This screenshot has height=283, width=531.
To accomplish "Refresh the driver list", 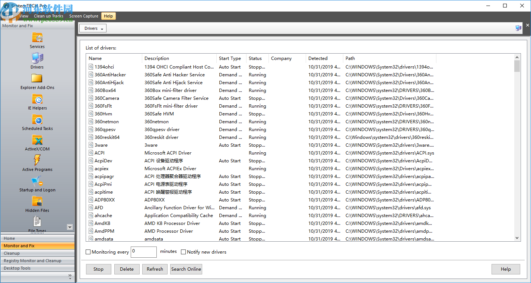I will [x=155, y=269].
